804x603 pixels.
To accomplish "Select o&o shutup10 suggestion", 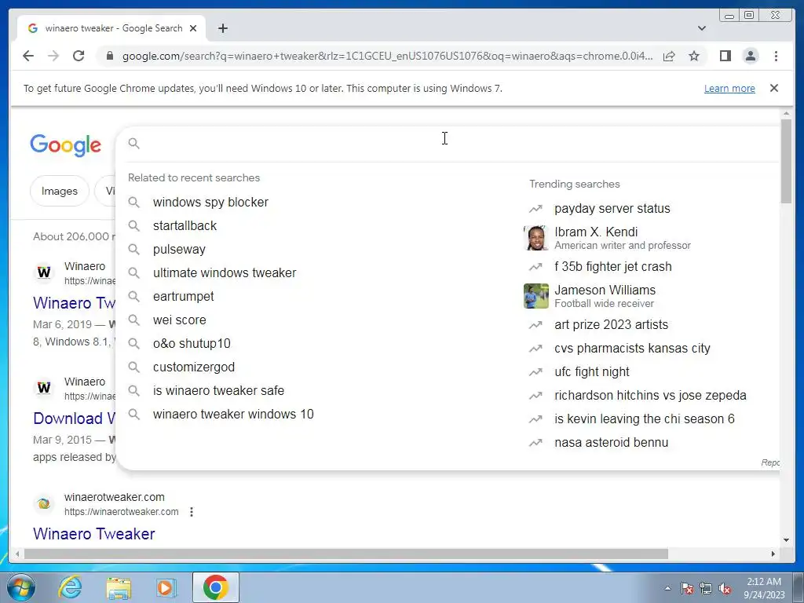I will 192,344.
